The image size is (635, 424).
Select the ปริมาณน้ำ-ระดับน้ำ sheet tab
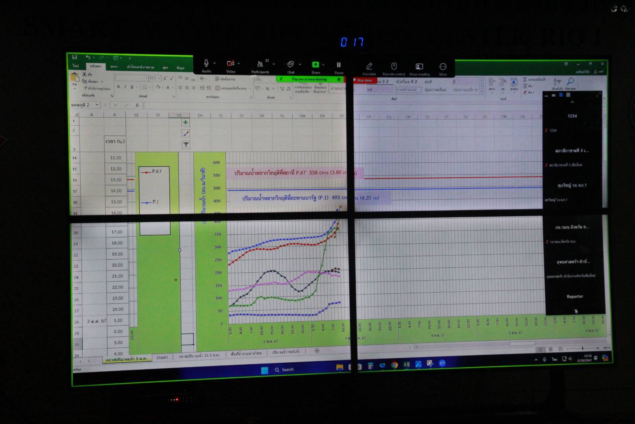click(x=286, y=352)
